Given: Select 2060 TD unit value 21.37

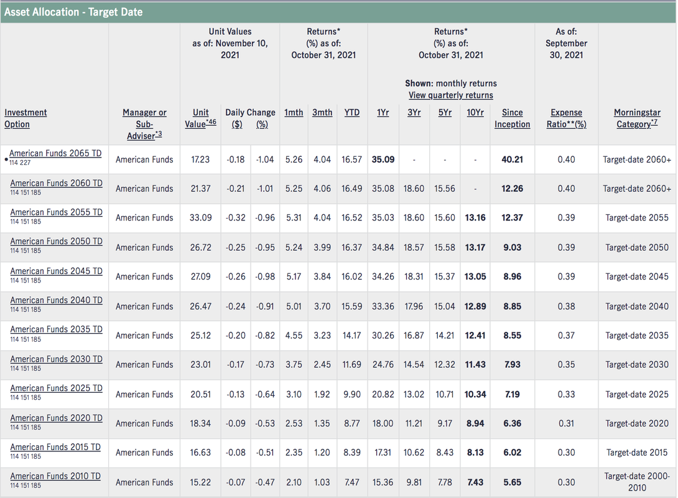Looking at the screenshot, I should click(201, 189).
